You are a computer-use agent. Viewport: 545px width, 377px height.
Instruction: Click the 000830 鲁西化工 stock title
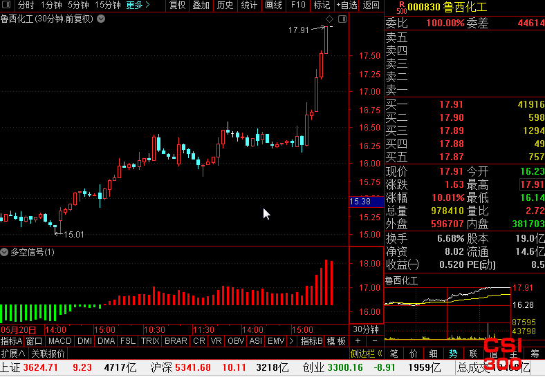(x=447, y=7)
